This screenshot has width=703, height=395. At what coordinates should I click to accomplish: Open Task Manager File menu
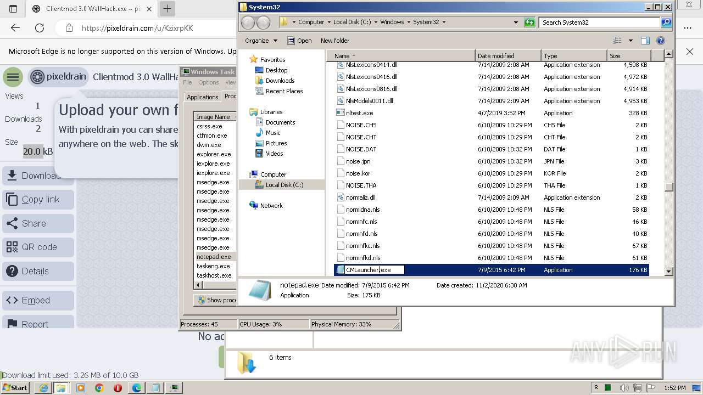tap(187, 82)
